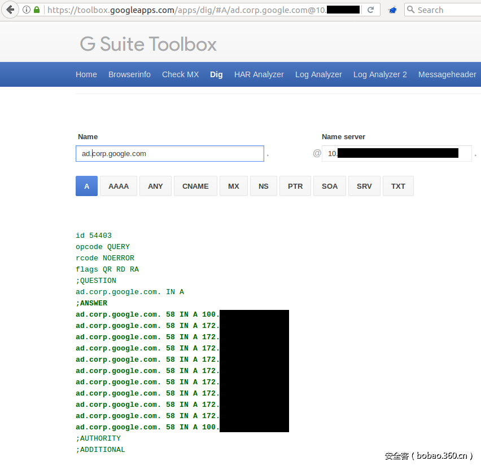481x466 pixels.
Task: Click the G Suite Toolbox logo
Action: (x=148, y=44)
